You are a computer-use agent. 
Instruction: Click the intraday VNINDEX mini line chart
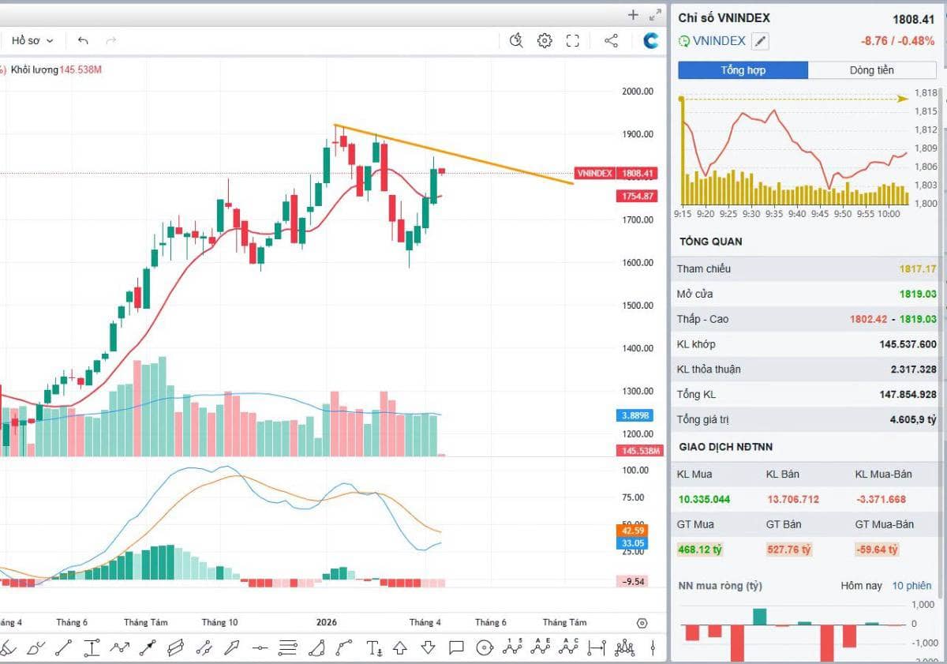pyautogui.click(x=793, y=148)
